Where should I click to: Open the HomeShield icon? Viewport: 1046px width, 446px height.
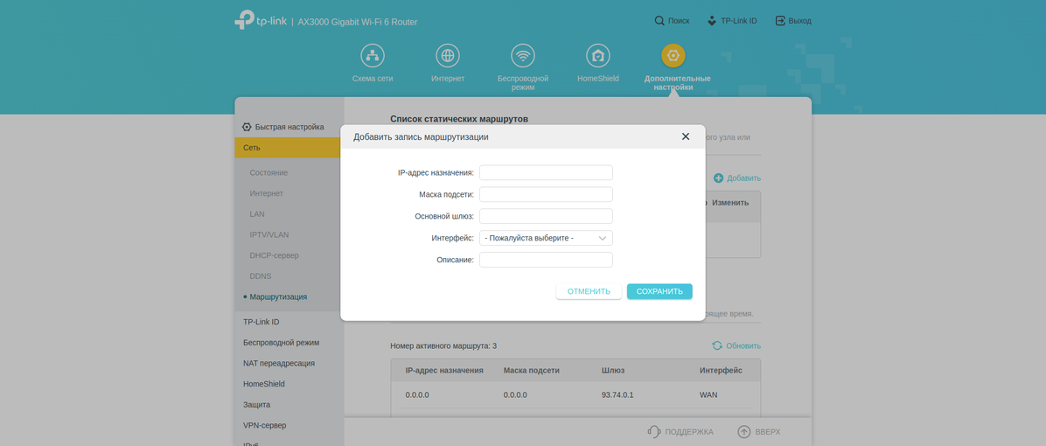[x=598, y=56]
